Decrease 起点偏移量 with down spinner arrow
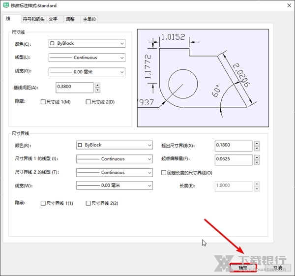The image size is (295, 276). [x=257, y=162]
